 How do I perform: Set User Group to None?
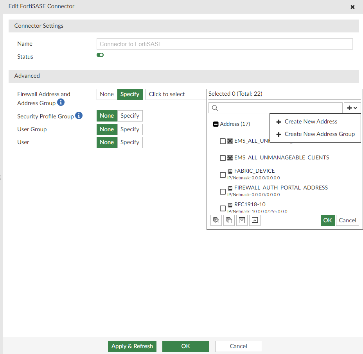tap(107, 129)
